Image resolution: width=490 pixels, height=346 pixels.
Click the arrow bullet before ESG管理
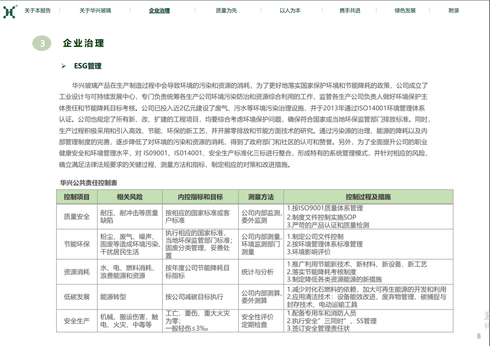[64, 66]
